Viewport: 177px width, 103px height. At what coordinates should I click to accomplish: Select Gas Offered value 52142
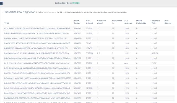(88, 43)
